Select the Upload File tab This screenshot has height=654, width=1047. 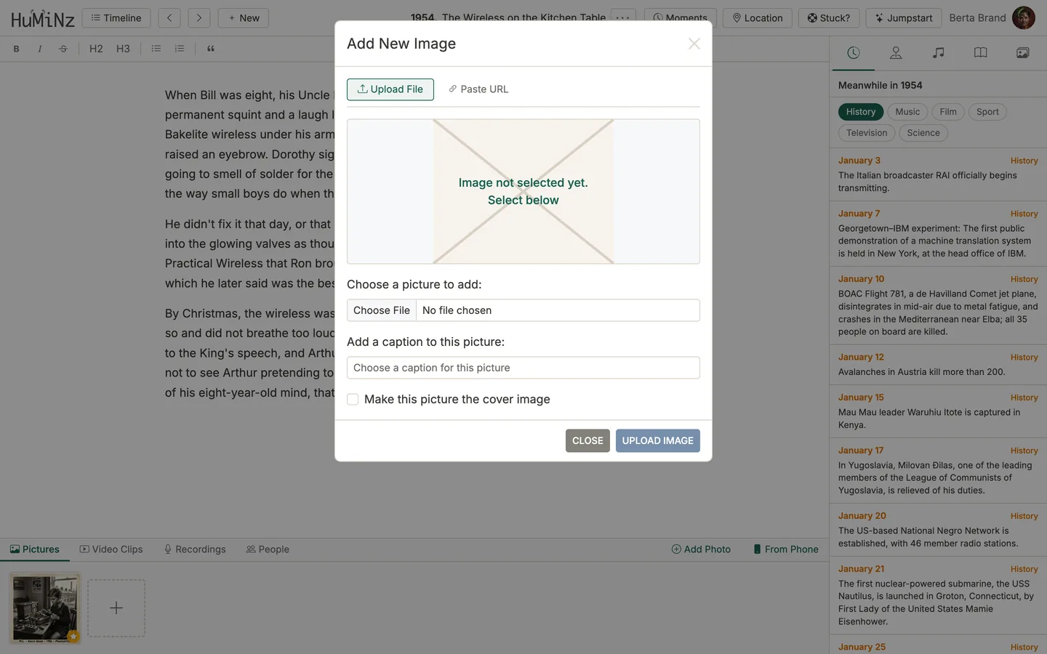(390, 89)
